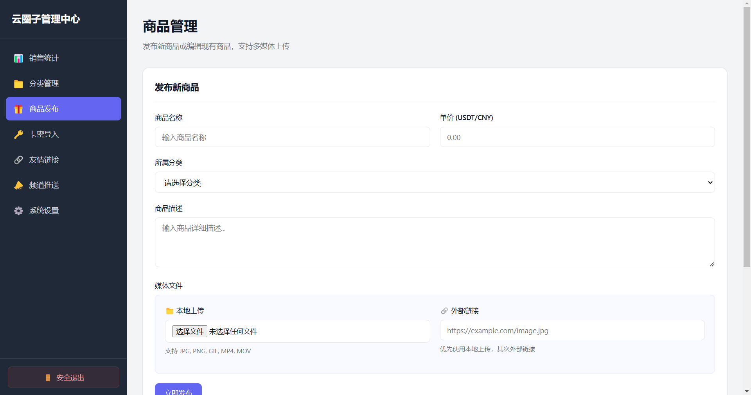
Task: Click the 外部链接 link icon
Action: [x=444, y=311]
